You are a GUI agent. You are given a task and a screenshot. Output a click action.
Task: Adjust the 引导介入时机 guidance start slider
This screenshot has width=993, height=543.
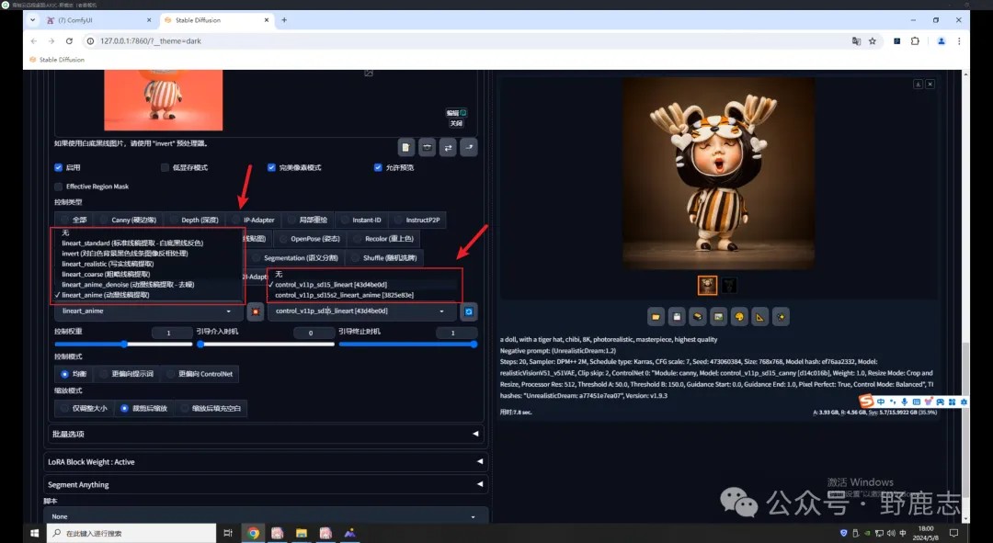click(266, 345)
